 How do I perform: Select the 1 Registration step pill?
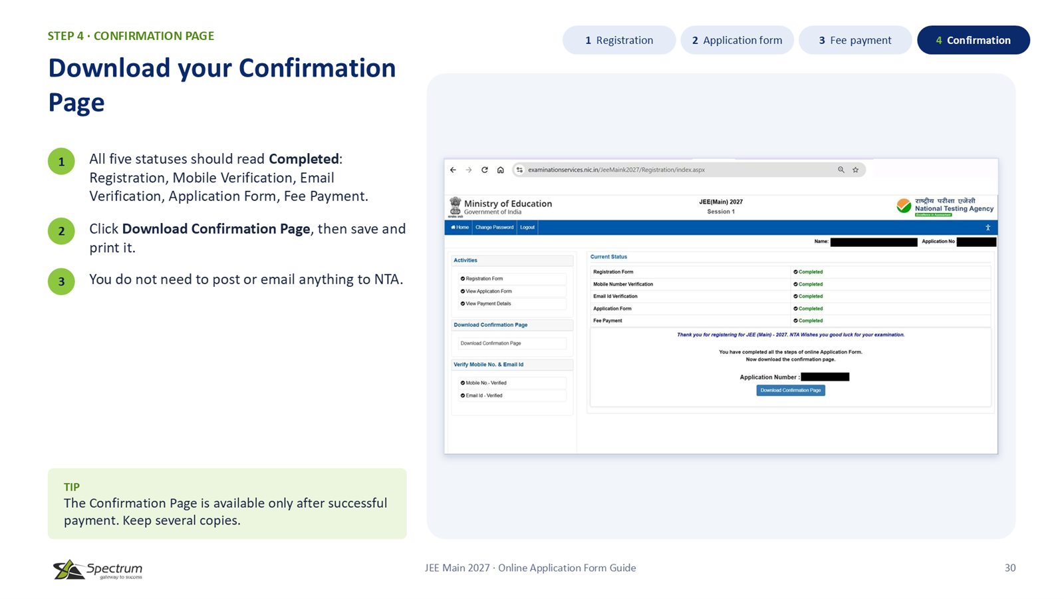619,40
